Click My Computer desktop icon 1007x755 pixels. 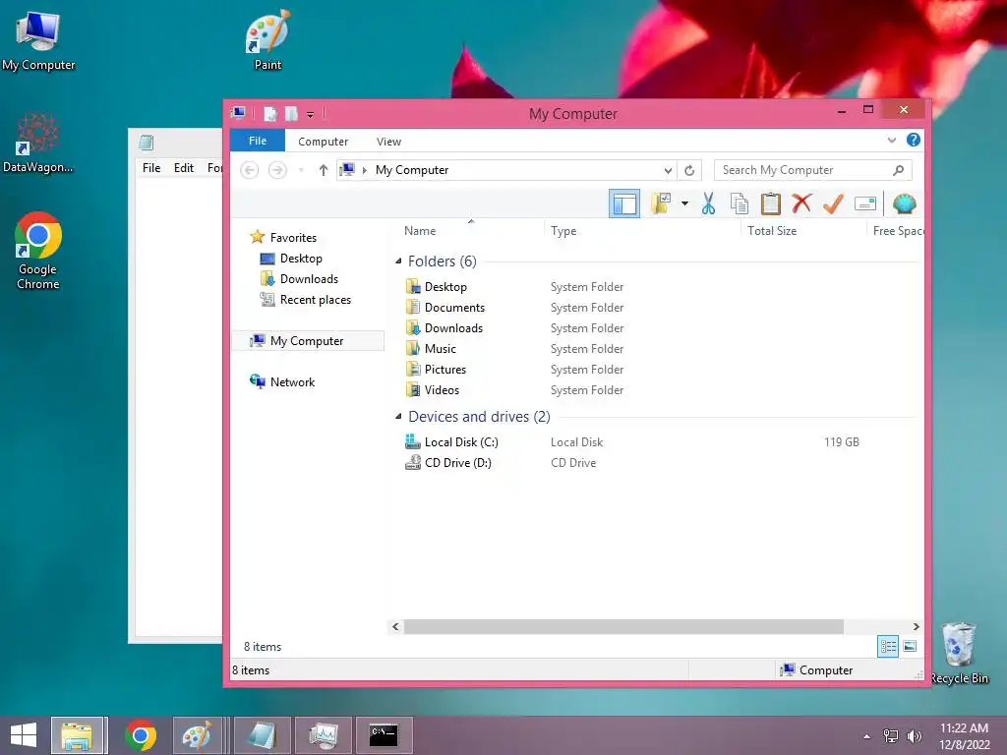38,41
